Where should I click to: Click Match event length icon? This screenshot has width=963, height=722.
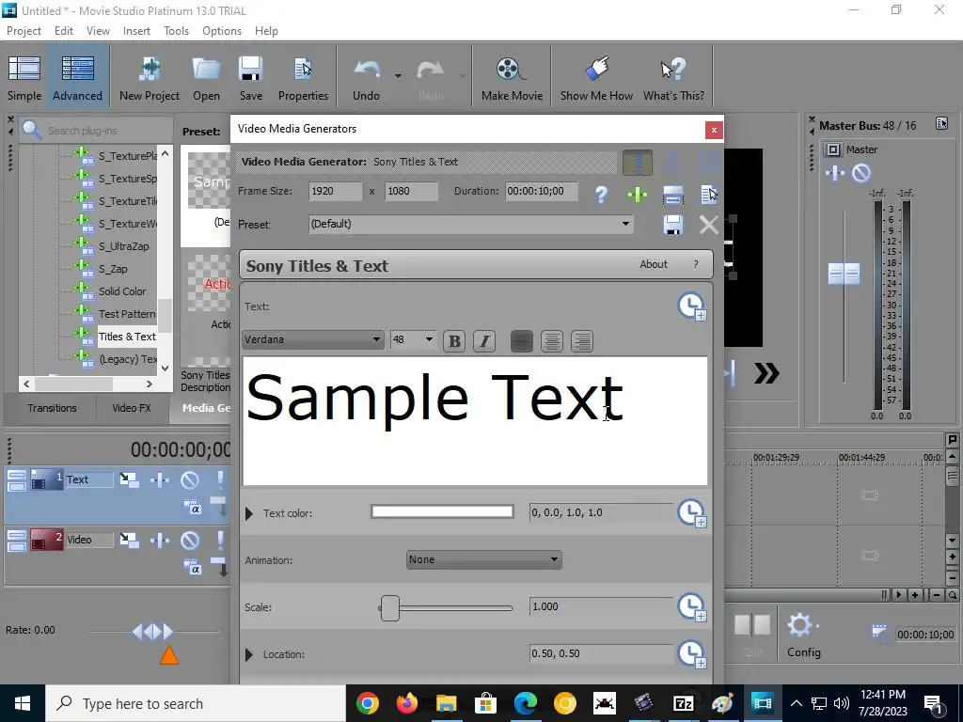(x=673, y=195)
